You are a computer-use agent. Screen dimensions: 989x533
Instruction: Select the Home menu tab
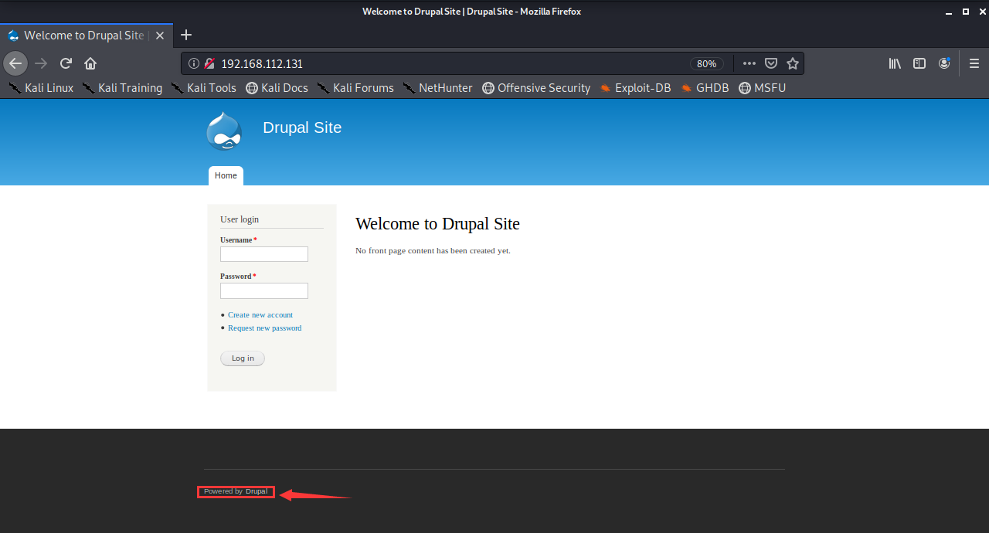(226, 175)
